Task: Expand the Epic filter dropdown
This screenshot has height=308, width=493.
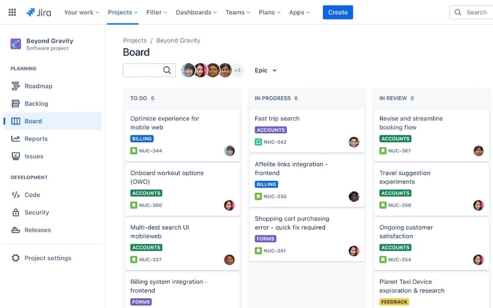Action: pyautogui.click(x=266, y=70)
